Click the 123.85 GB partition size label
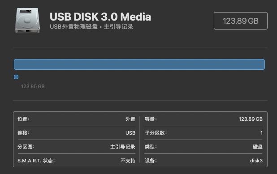The width and height of the screenshot is (277, 174). coord(33,86)
